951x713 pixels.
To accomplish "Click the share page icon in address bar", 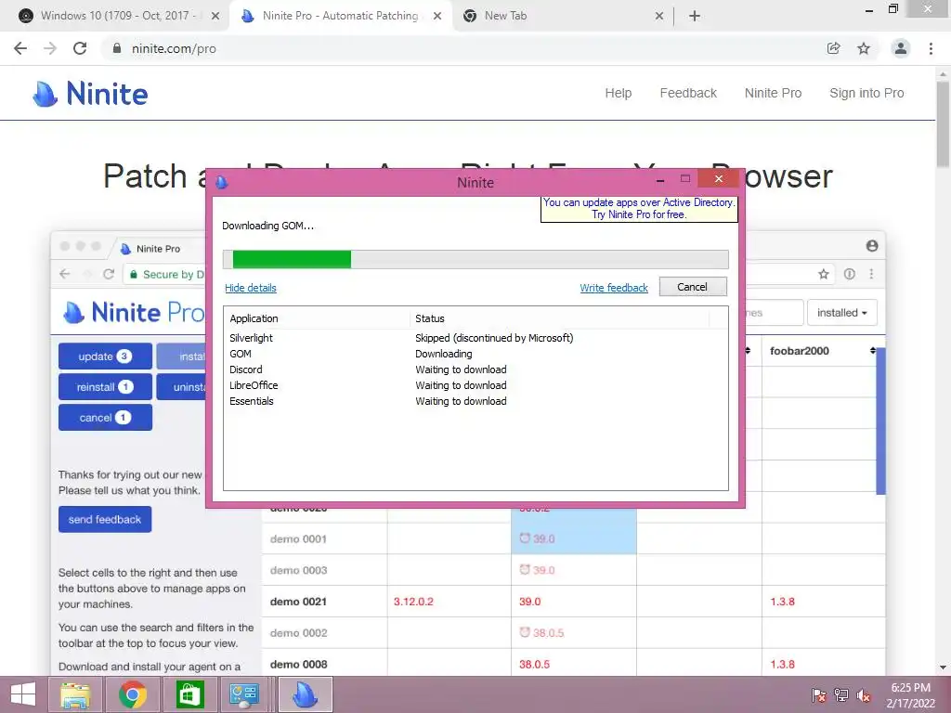I will [833, 48].
